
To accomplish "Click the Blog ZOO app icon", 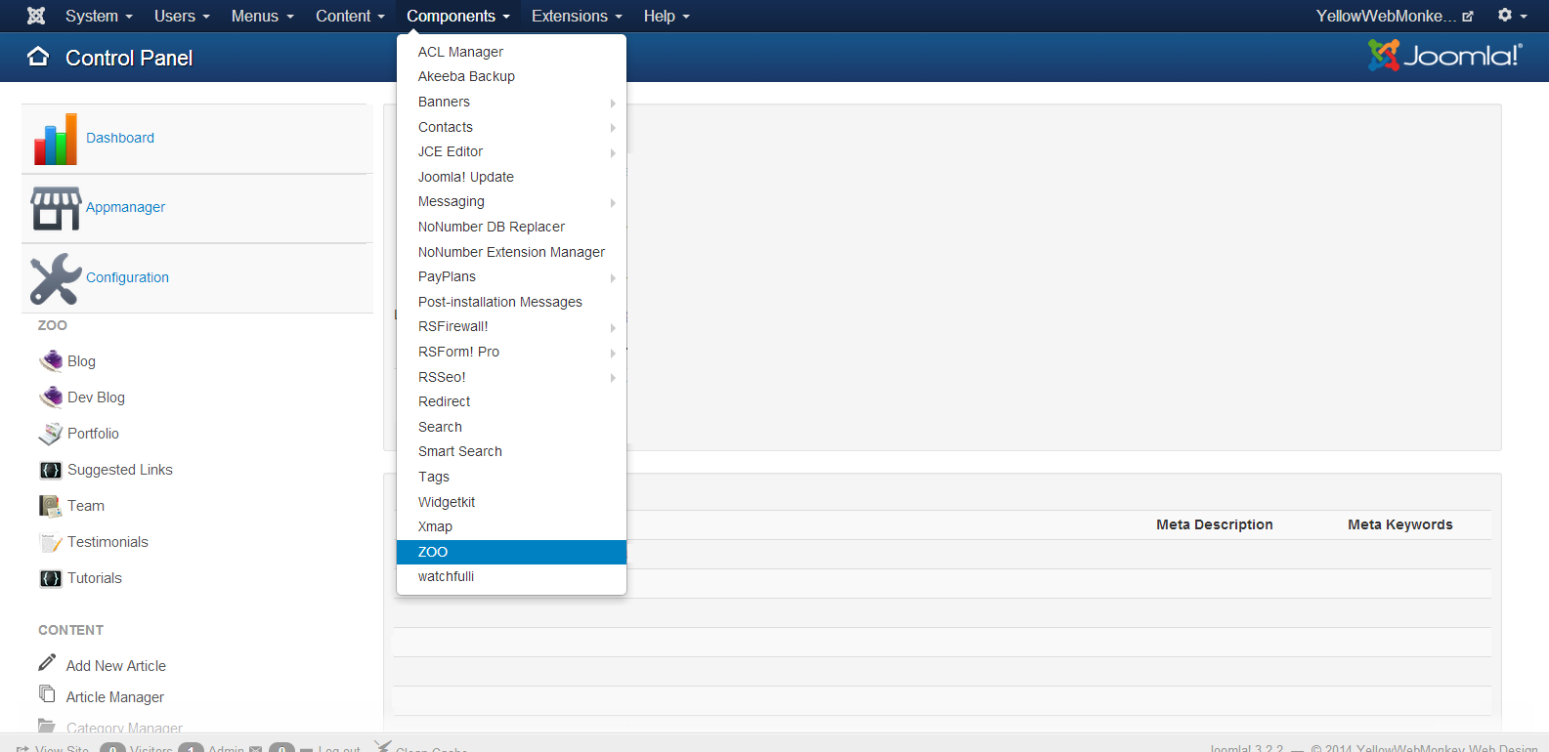I will tap(51, 361).
